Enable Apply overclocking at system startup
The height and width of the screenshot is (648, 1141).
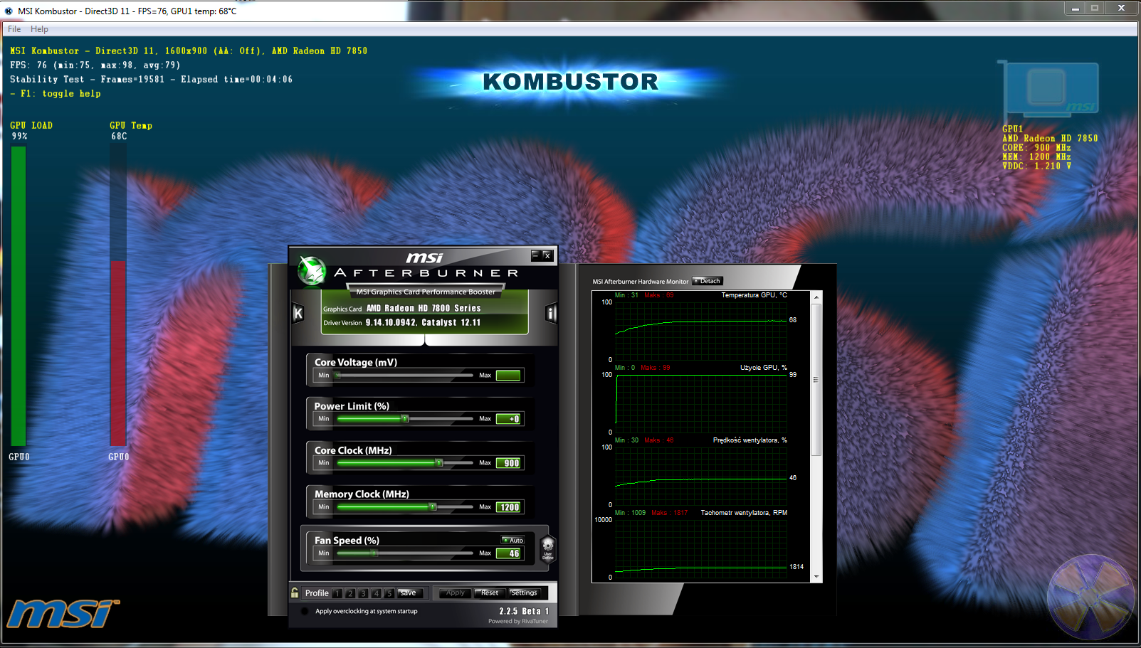tap(305, 611)
